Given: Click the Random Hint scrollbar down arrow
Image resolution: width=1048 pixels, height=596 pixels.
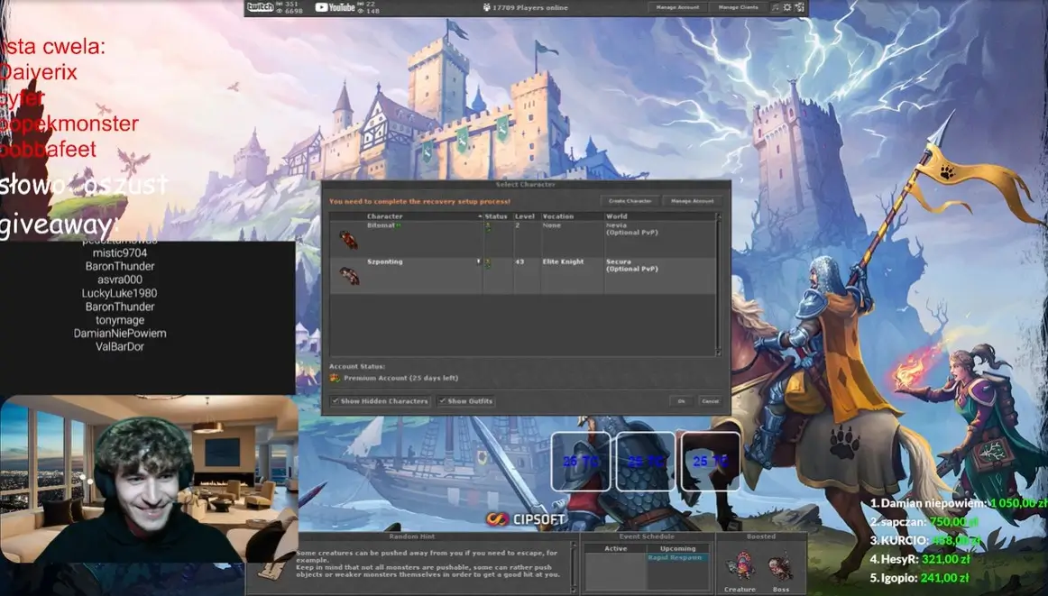Looking at the screenshot, I should [x=573, y=588].
